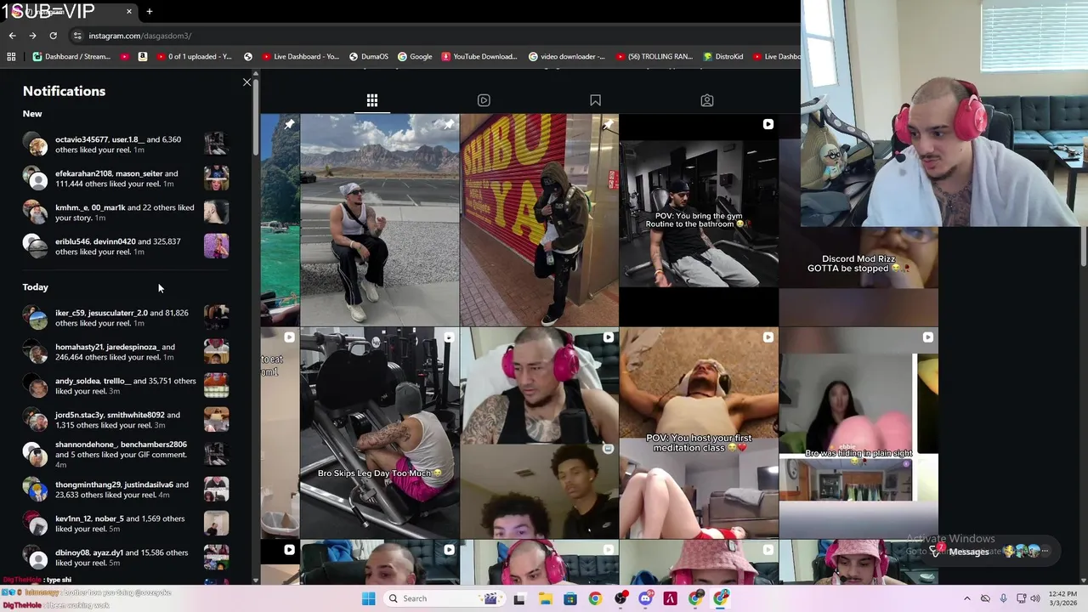Open the clock showing 12:42 PM
The width and height of the screenshot is (1088, 612).
(x=1065, y=598)
